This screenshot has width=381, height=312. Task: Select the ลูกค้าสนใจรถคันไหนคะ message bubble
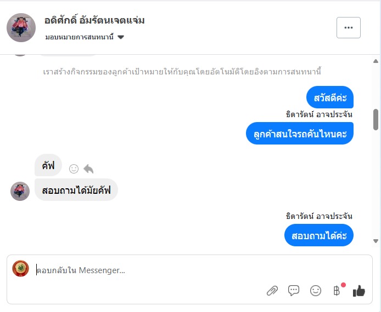point(300,134)
